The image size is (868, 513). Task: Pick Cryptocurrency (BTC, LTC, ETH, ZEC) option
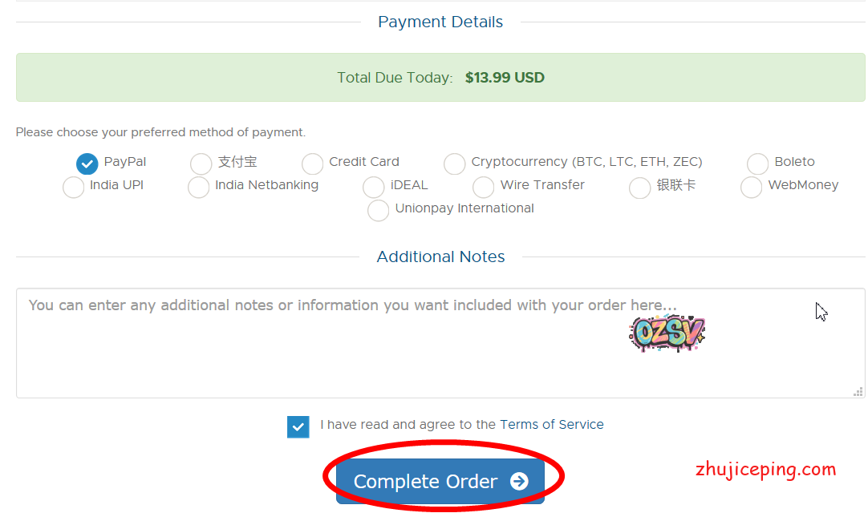click(454, 164)
